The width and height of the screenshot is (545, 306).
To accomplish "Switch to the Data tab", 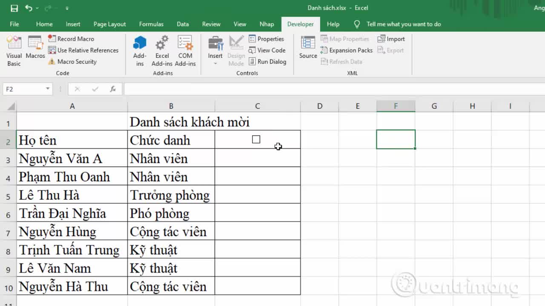I will pos(183,24).
